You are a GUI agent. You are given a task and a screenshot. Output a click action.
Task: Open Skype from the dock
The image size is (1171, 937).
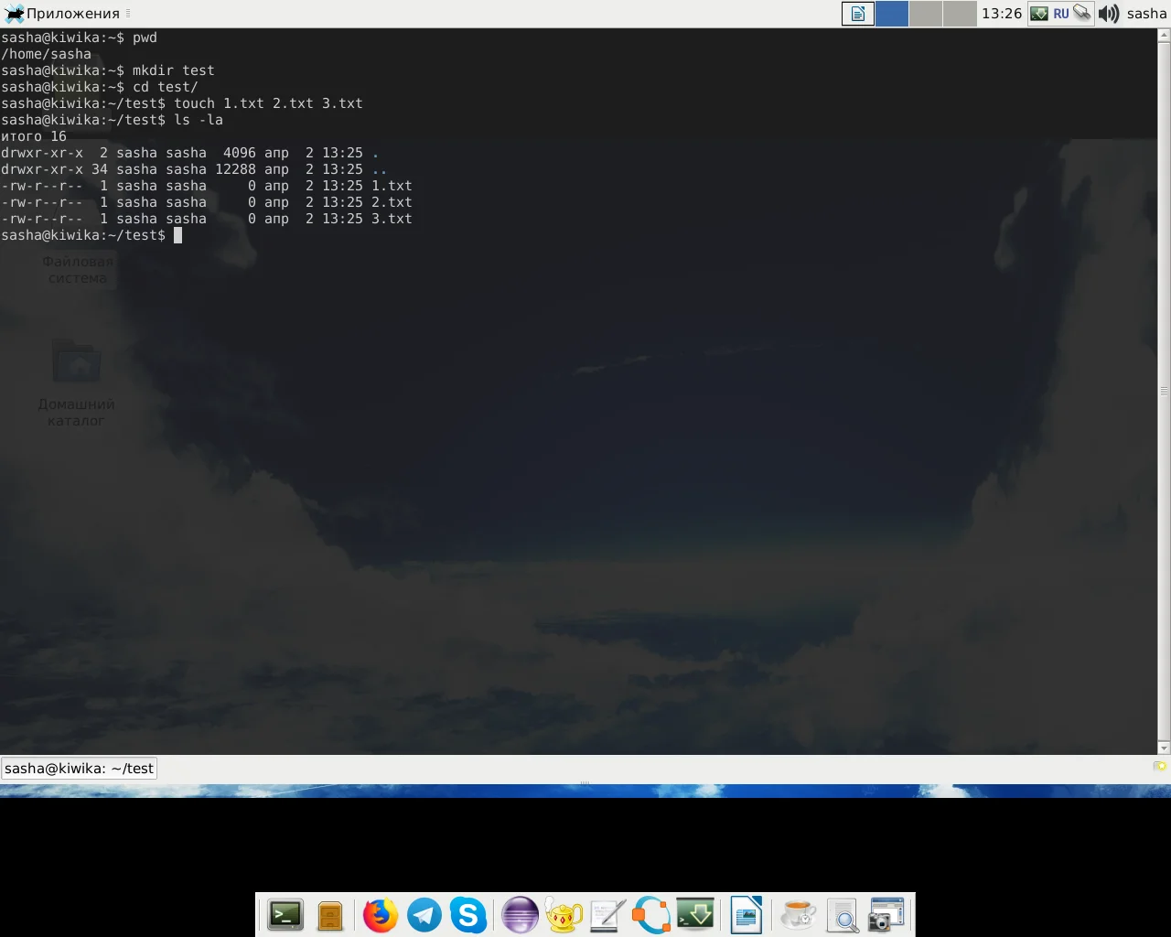pyautogui.click(x=468, y=915)
